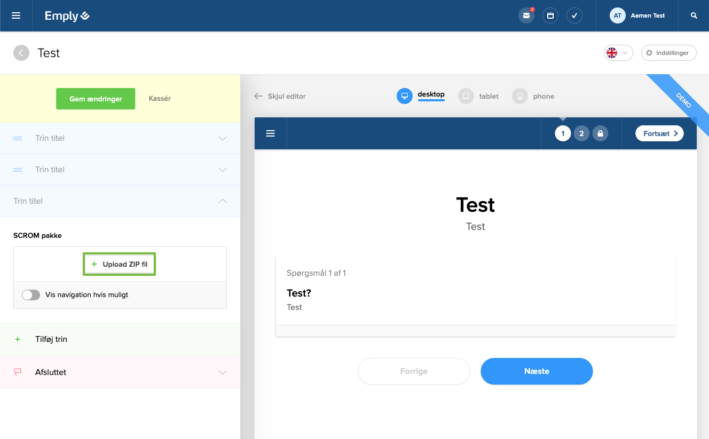Expand the first Trin titel step
Viewport: 709px width, 439px height.
[223, 138]
